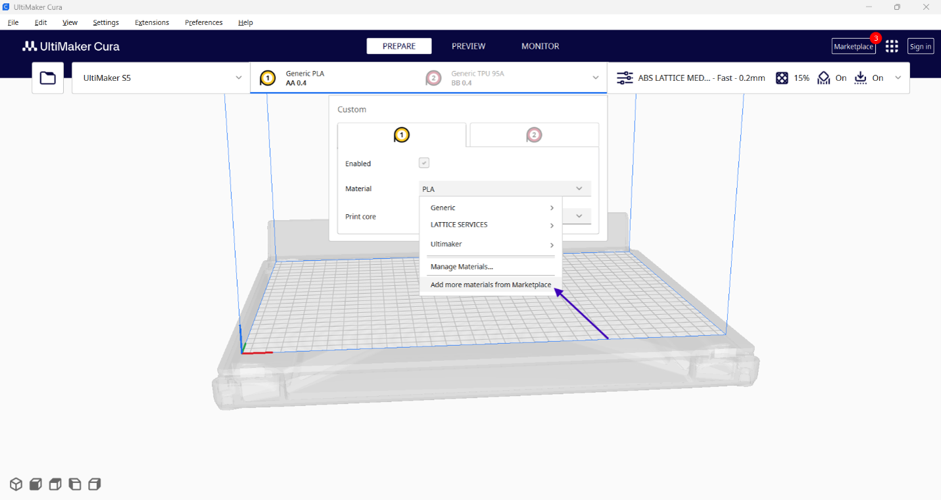
Task: Click the Generic TPU 95A label
Action: coord(477,74)
